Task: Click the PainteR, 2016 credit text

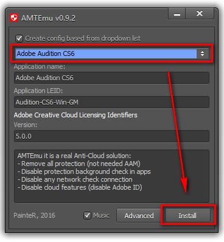Action: pos(34,215)
